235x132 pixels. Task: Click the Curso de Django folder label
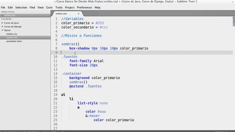click(13, 26)
